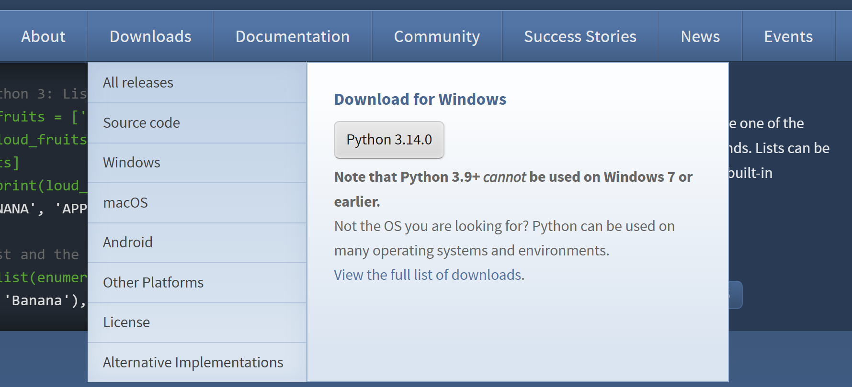Click the Windows 7 compatibility note text
The height and width of the screenshot is (387, 852).
pos(513,189)
